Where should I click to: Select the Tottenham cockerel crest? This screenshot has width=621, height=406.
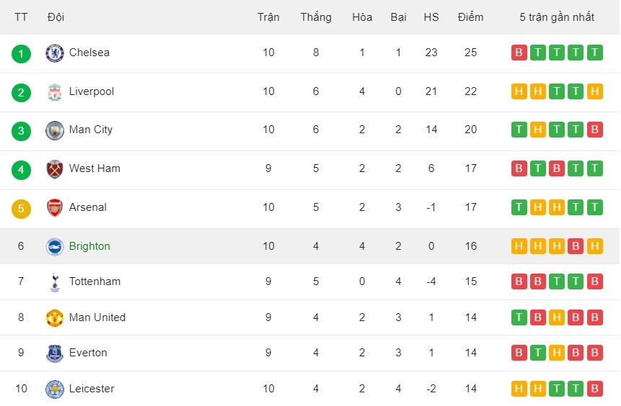pyautogui.click(x=55, y=282)
